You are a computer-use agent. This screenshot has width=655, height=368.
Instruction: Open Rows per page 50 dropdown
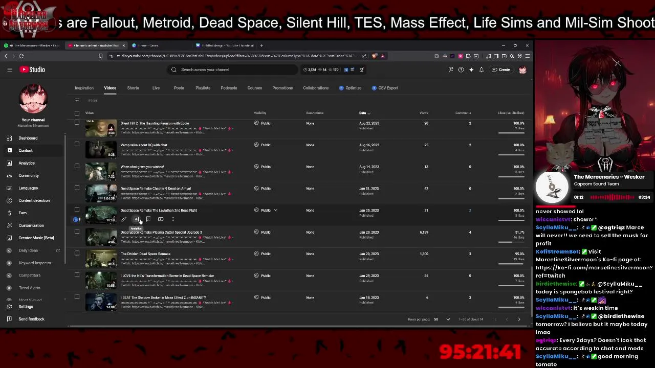coord(443,319)
